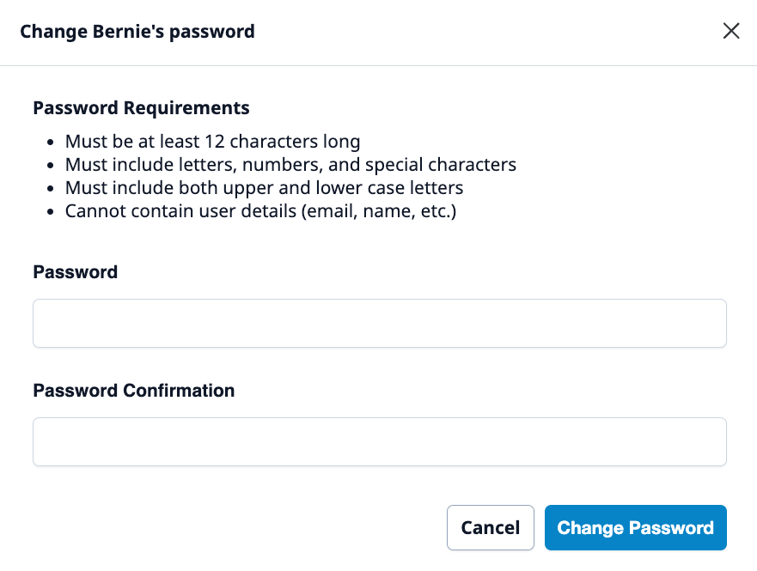Select the 12 characters long requirement text
This screenshot has height=571, width=757.
point(212,142)
